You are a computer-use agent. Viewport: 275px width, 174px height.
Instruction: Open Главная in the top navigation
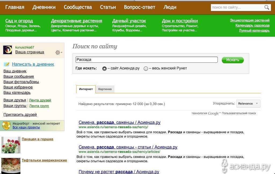[15, 7]
